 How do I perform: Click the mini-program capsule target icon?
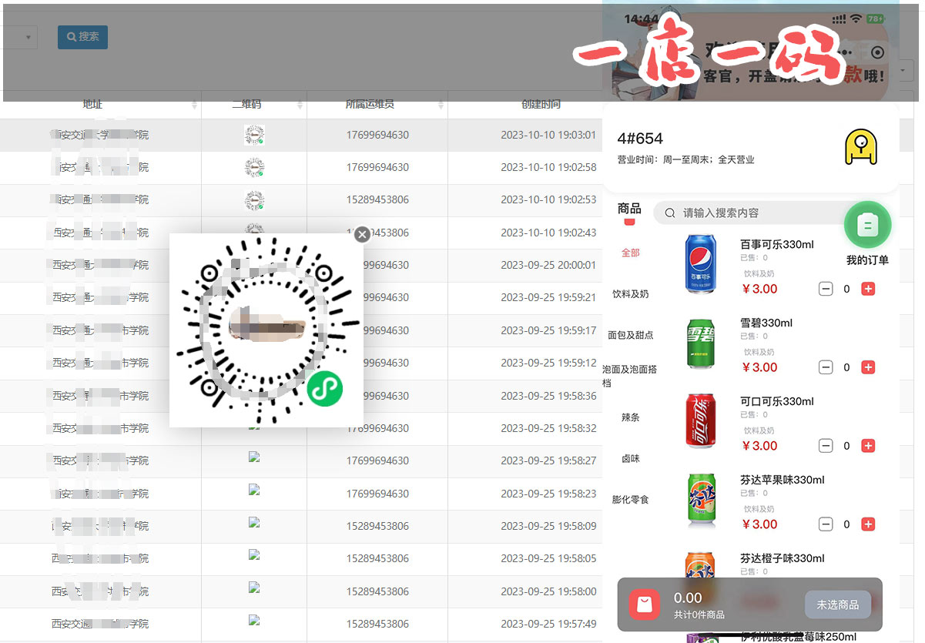coord(877,52)
